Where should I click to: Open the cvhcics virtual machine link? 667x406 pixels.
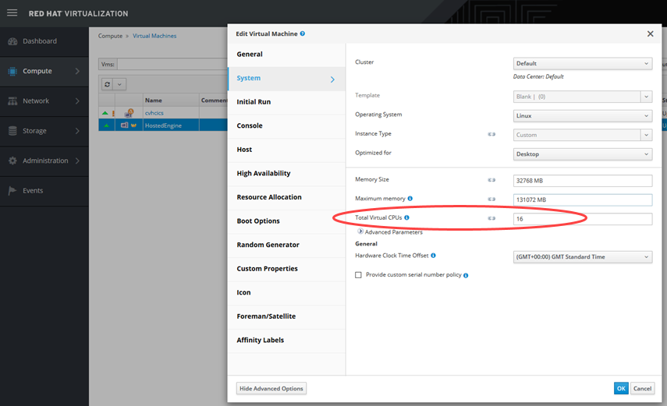tap(154, 113)
